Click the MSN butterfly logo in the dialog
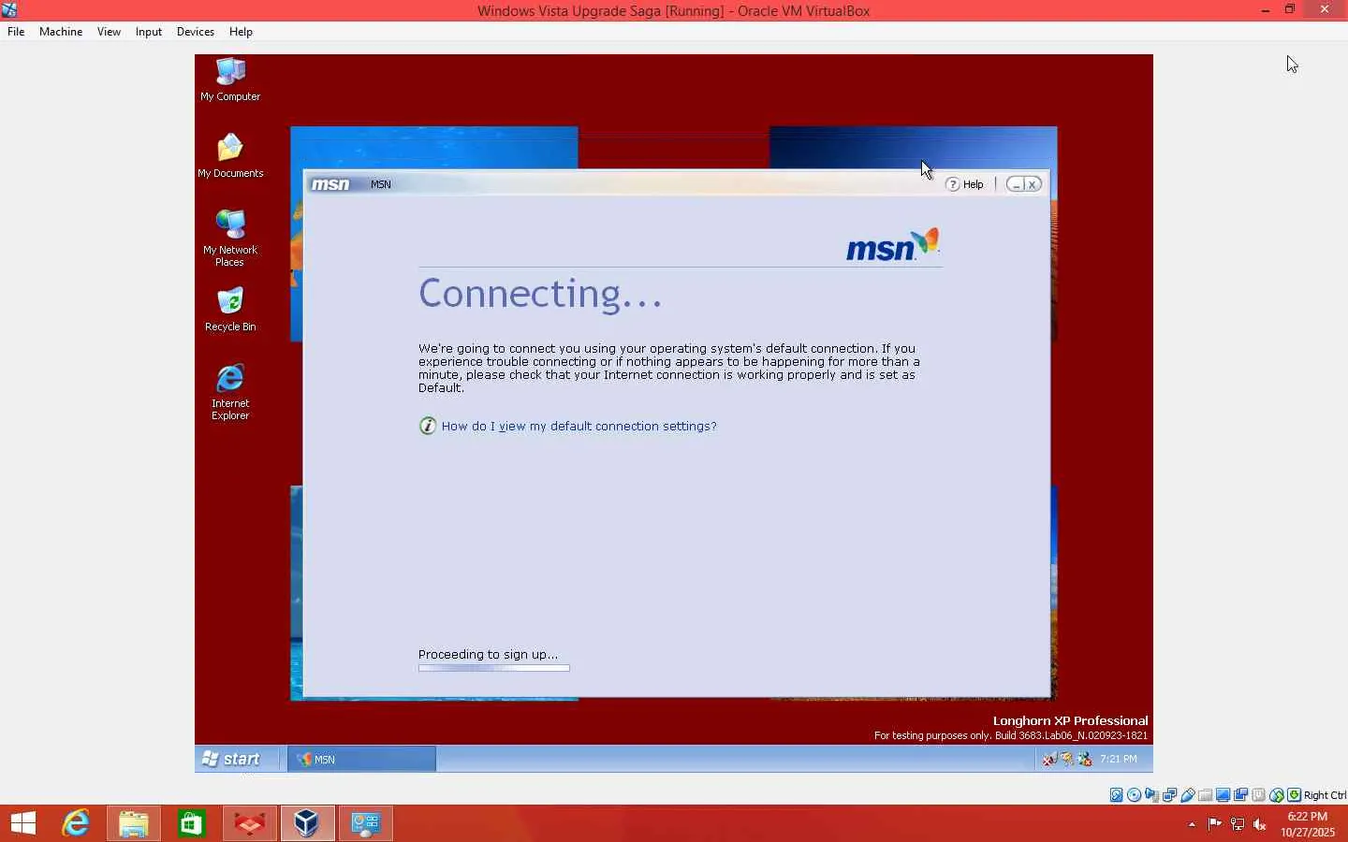 [x=927, y=241]
